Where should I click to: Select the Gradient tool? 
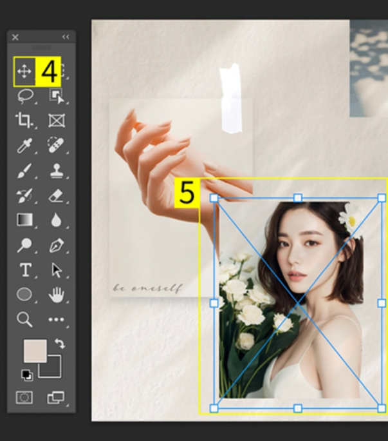pyautogui.click(x=24, y=220)
